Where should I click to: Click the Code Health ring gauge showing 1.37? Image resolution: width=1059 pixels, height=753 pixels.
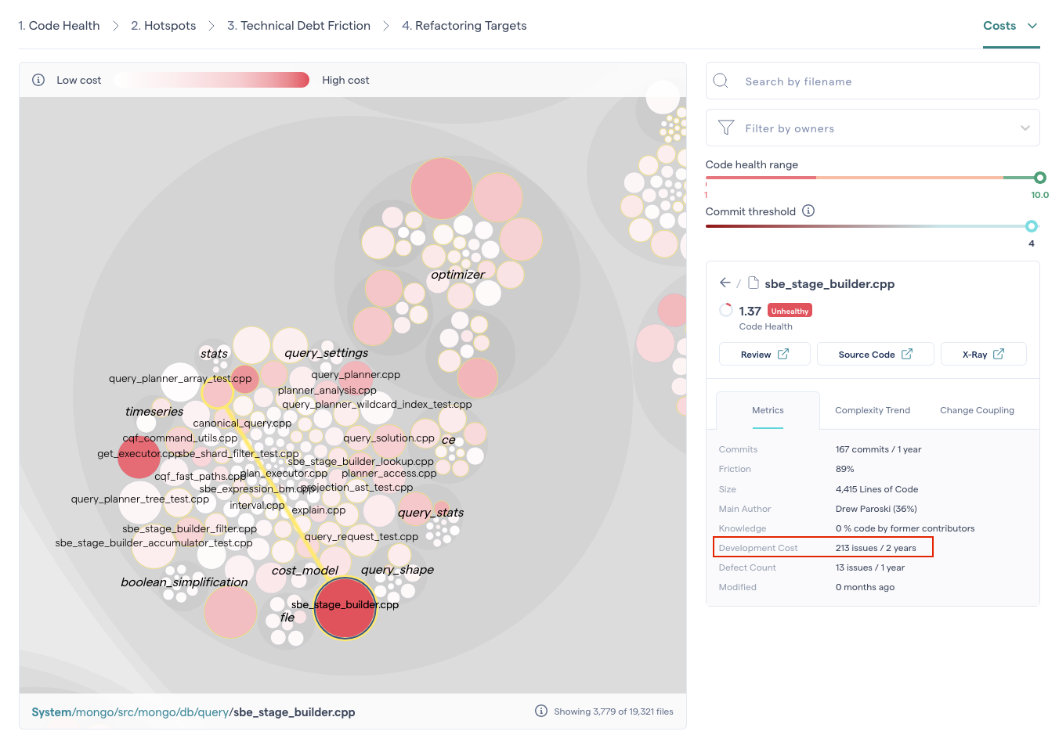pyautogui.click(x=725, y=310)
